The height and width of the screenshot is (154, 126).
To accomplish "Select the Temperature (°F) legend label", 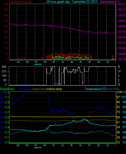I will click(95, 89).
